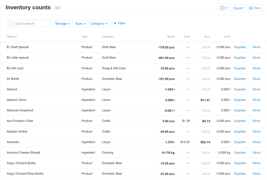The width and height of the screenshot is (267, 180).
Task: Open the columns layout selector icon
Action: [223, 8]
